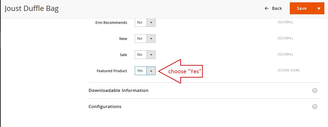Viewport: 328px width, 127px height.
Task: Expand Downloadable Information using its chevron icon
Action: (x=315, y=91)
